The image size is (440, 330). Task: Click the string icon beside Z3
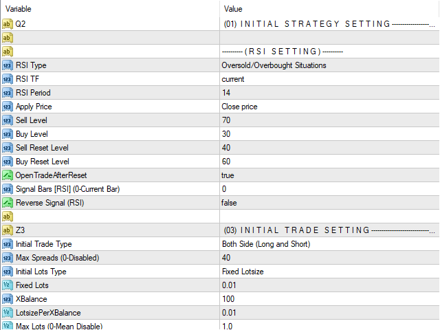pos(8,230)
